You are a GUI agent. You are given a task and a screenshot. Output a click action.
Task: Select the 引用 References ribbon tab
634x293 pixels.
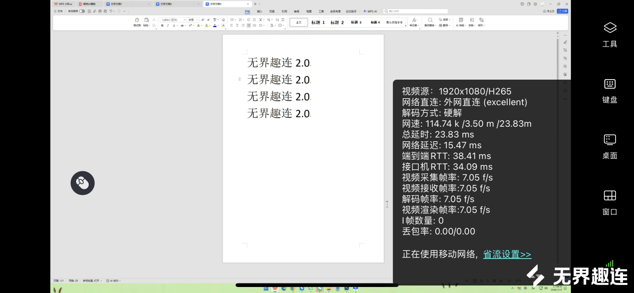tap(284, 11)
